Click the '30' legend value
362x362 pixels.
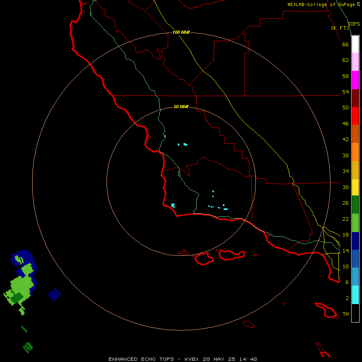(x=346, y=187)
